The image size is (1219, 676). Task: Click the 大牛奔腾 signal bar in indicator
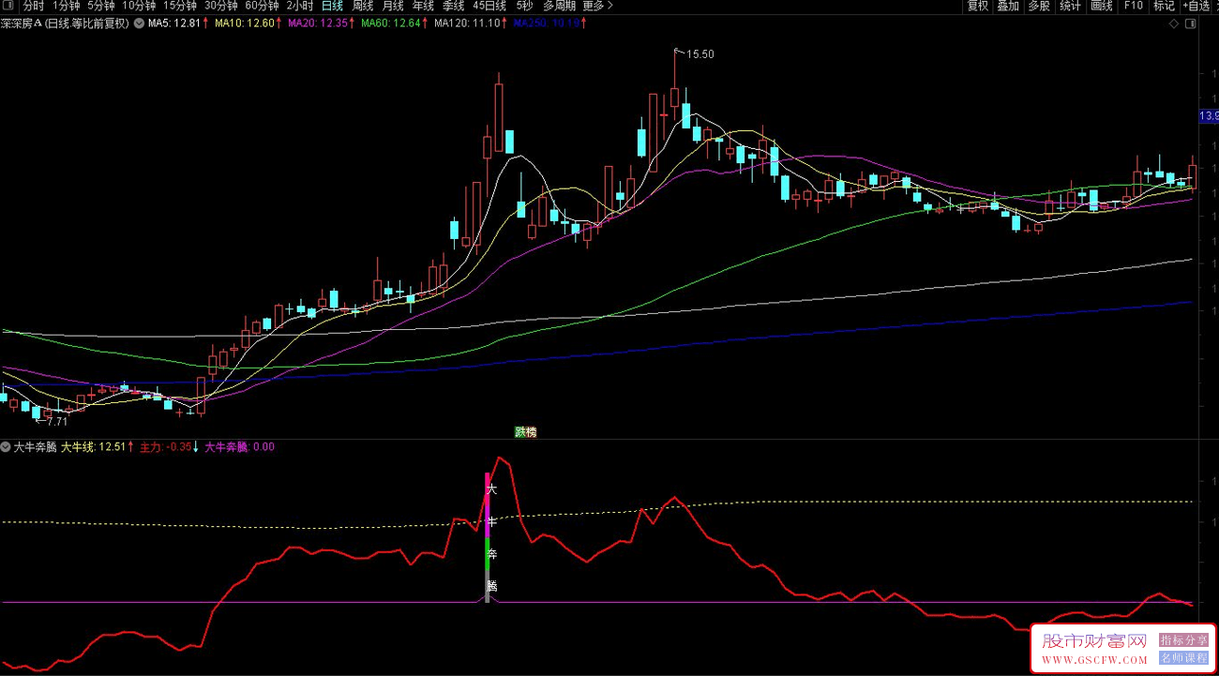[x=488, y=537]
